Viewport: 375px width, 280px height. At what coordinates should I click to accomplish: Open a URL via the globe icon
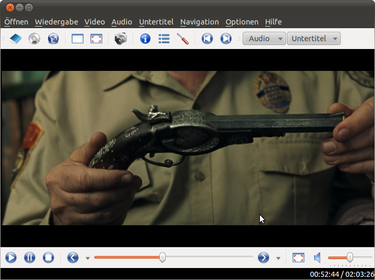tap(53, 39)
